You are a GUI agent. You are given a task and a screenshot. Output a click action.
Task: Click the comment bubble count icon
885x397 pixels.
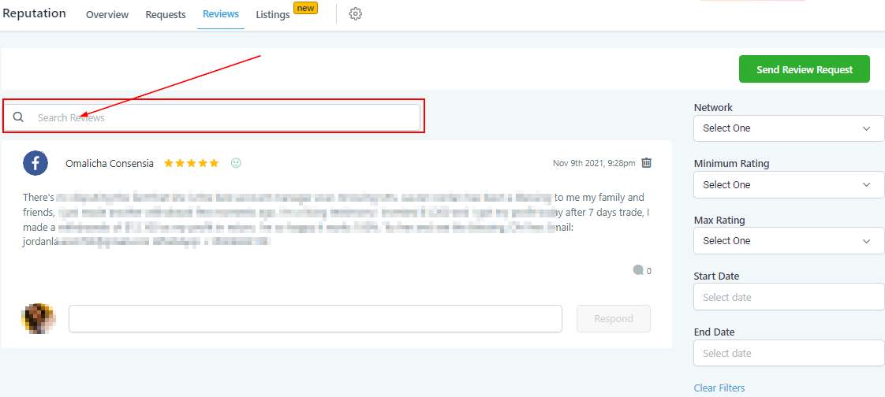(638, 270)
